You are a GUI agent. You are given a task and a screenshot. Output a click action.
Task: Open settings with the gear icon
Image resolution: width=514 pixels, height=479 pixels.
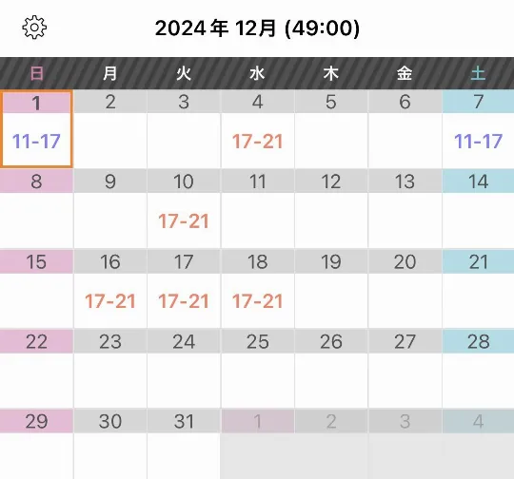pyautogui.click(x=34, y=28)
